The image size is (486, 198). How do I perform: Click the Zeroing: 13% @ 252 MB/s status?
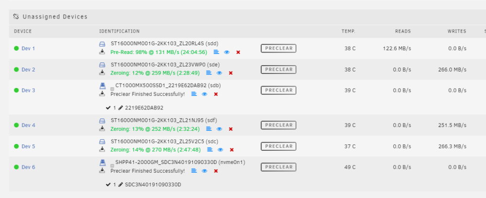pyautogui.click(x=155, y=129)
